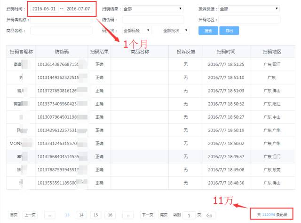Click the right ellipsis pagination button
301x223 pixels.
click(x=128, y=215)
